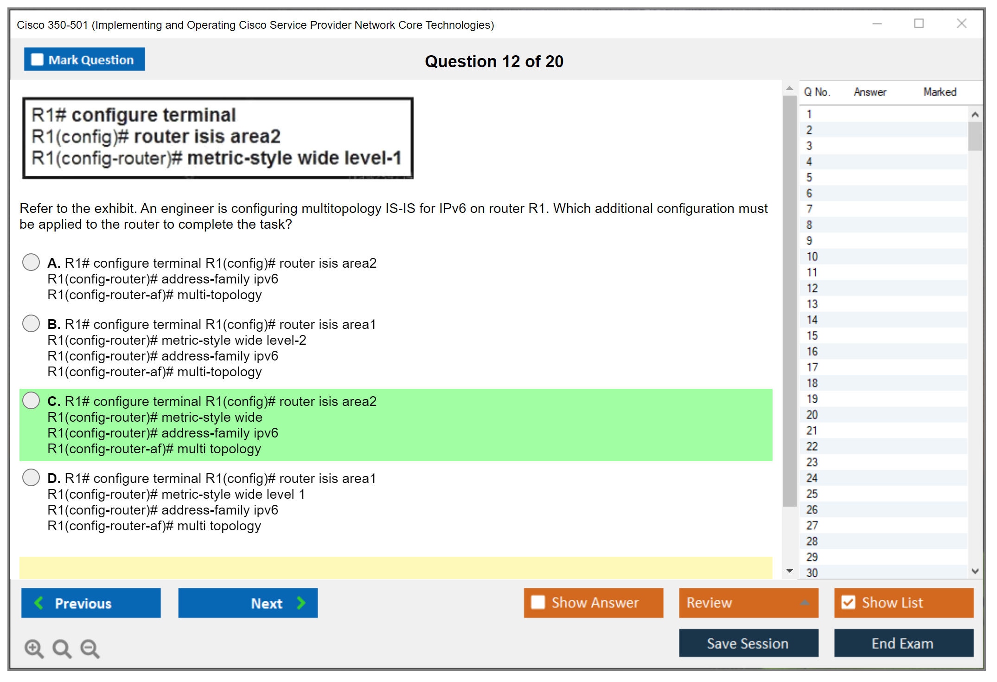Image resolution: width=997 pixels, height=682 pixels.
Task: Jump to question 15 in list
Action: pyautogui.click(x=812, y=335)
